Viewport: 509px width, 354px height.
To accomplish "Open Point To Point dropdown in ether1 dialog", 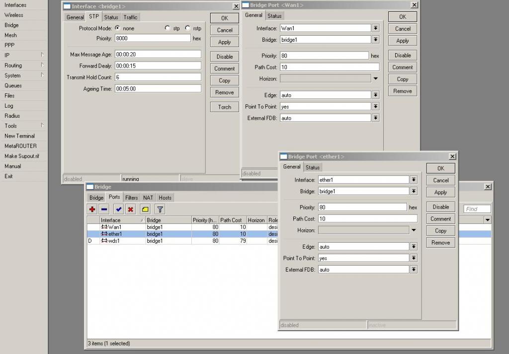I will pyautogui.click(x=414, y=258).
